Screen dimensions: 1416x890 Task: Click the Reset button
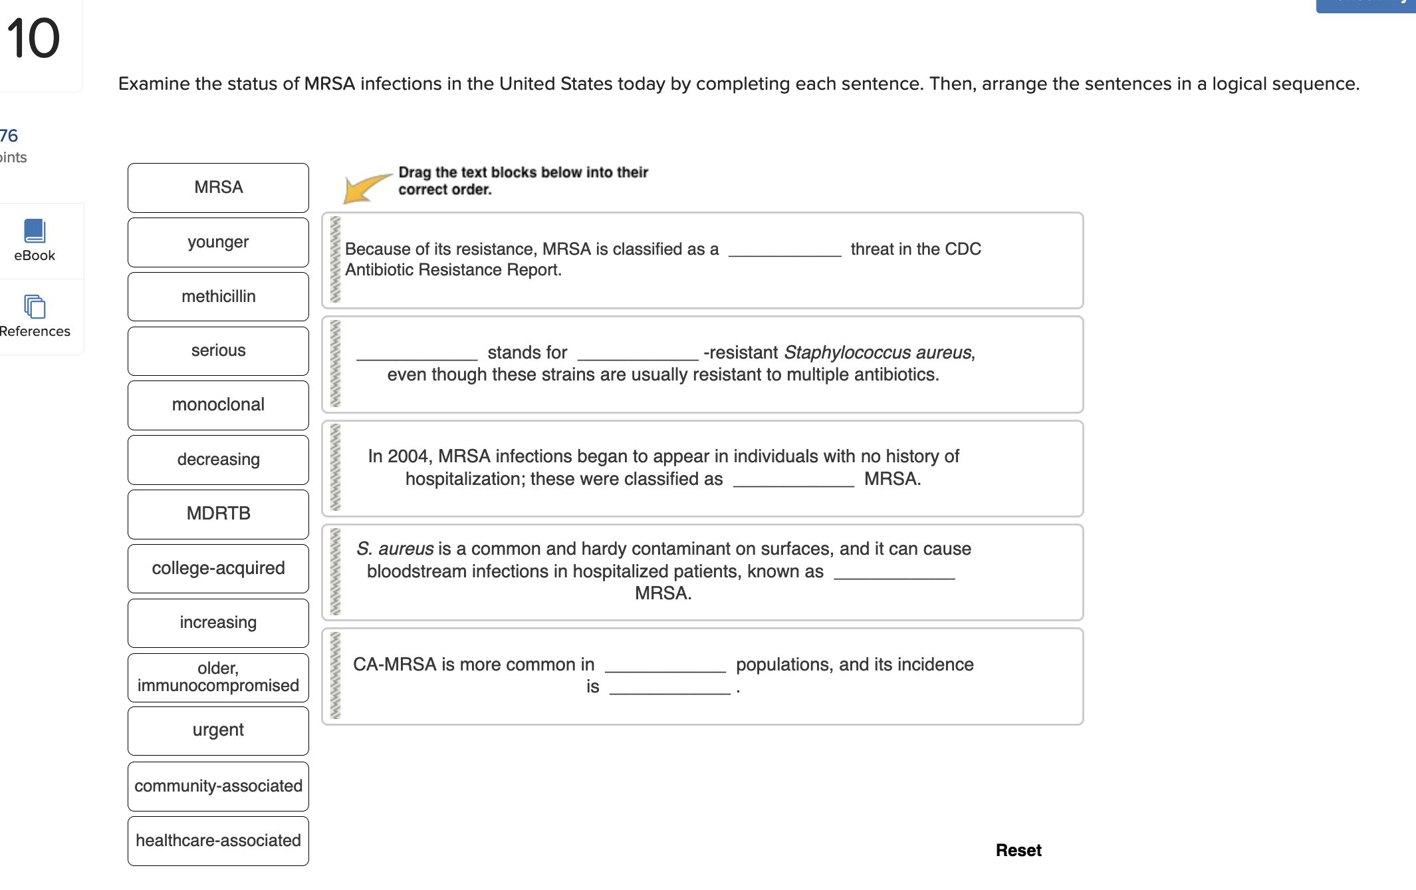click(1018, 850)
